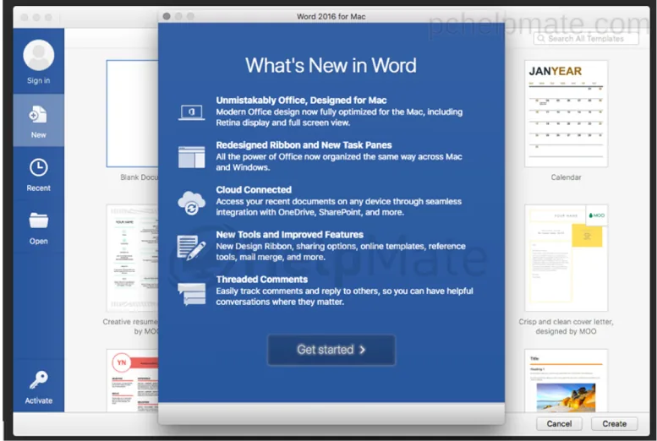Select the New document sidebar icon
This screenshot has width=657, height=441.
[38, 114]
